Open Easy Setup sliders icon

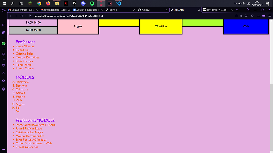pos(270,16)
